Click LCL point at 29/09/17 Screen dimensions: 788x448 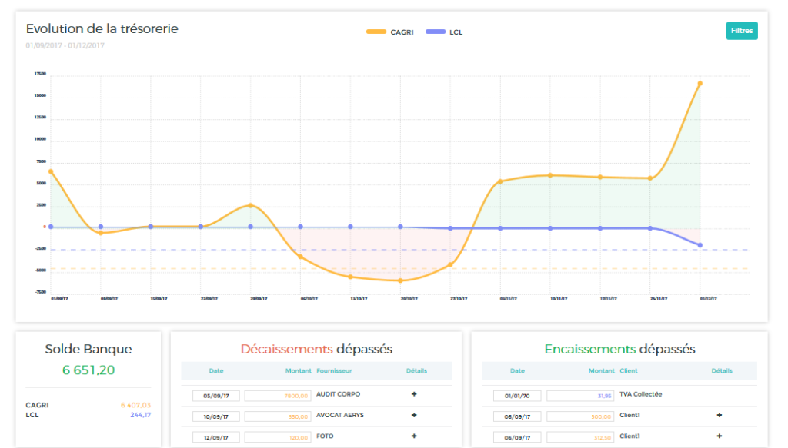pyautogui.click(x=251, y=227)
